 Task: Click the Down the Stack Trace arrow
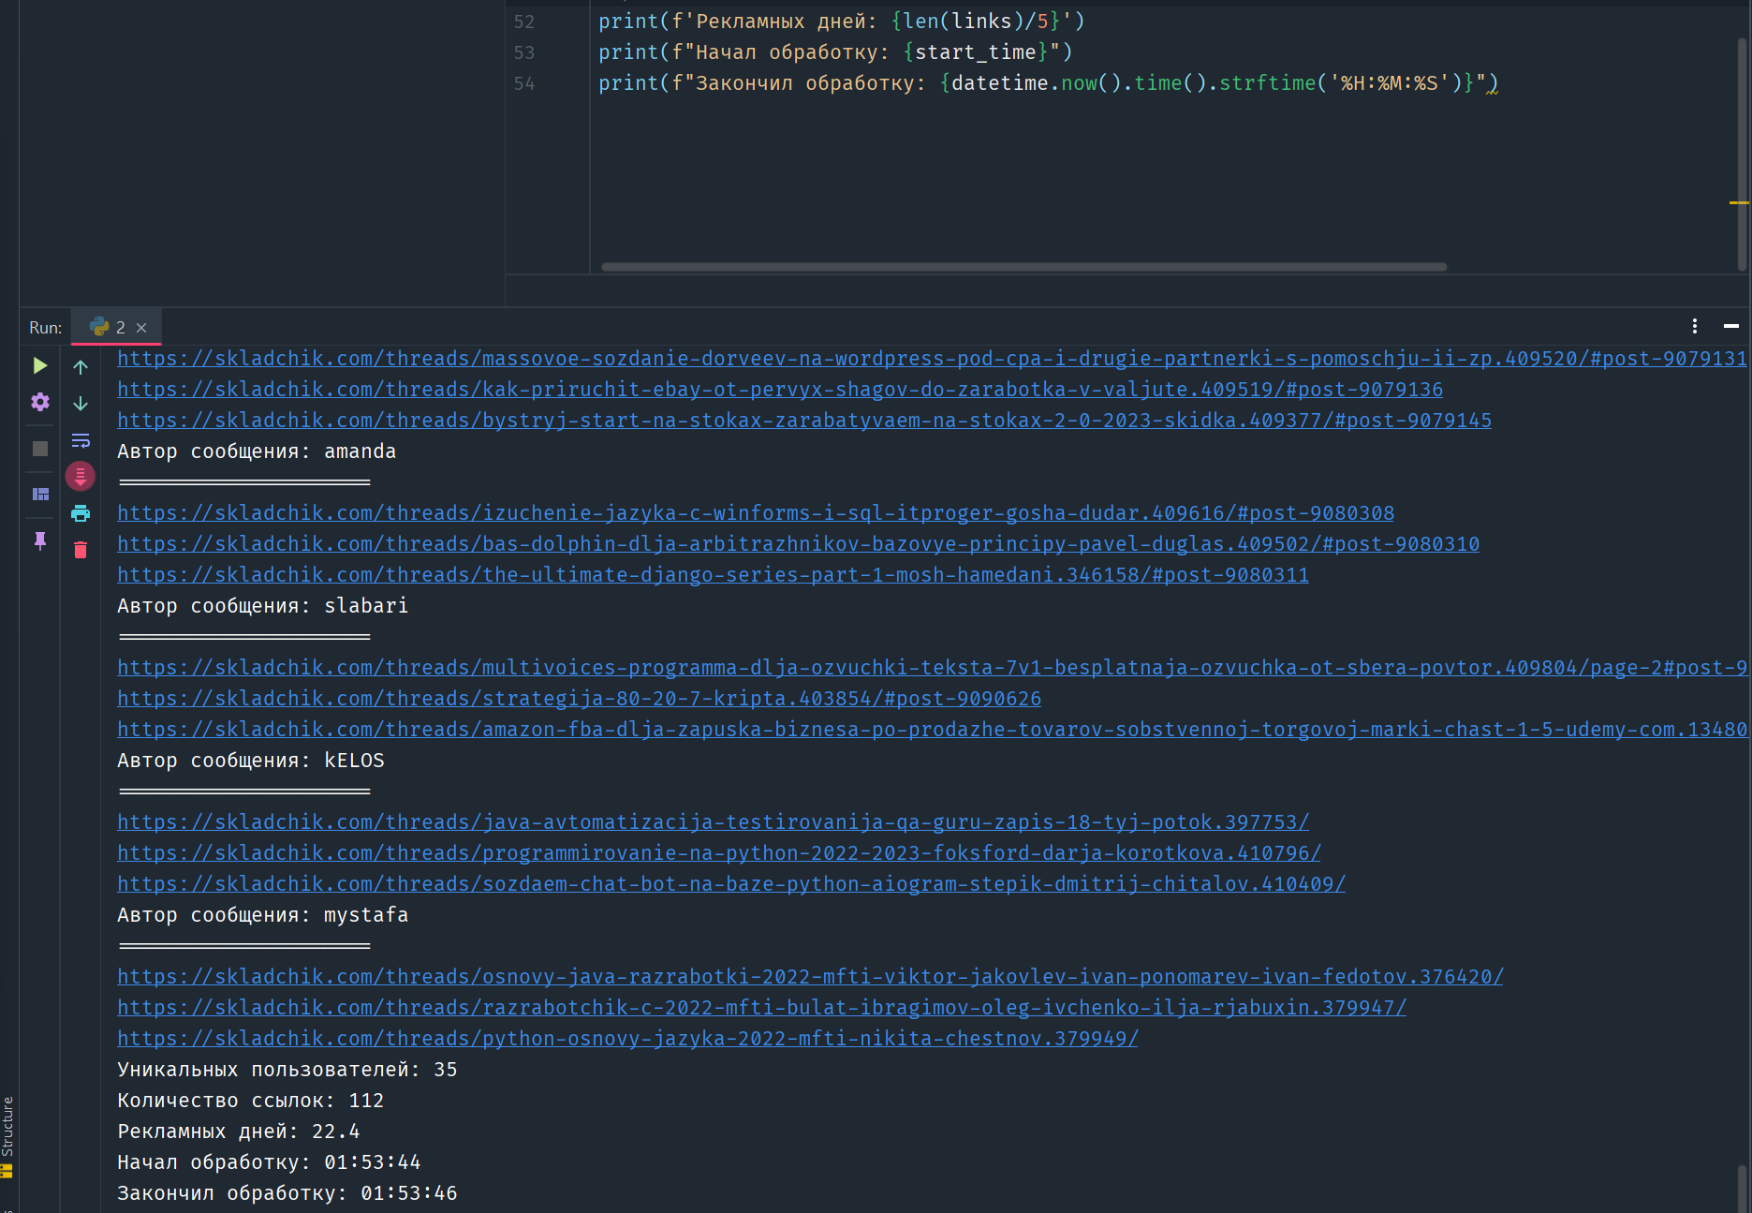coord(81,404)
